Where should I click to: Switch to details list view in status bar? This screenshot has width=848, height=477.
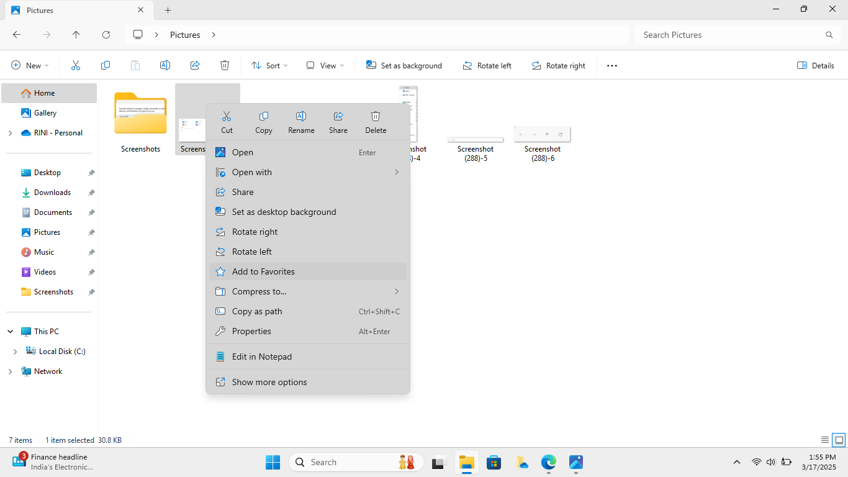click(825, 440)
